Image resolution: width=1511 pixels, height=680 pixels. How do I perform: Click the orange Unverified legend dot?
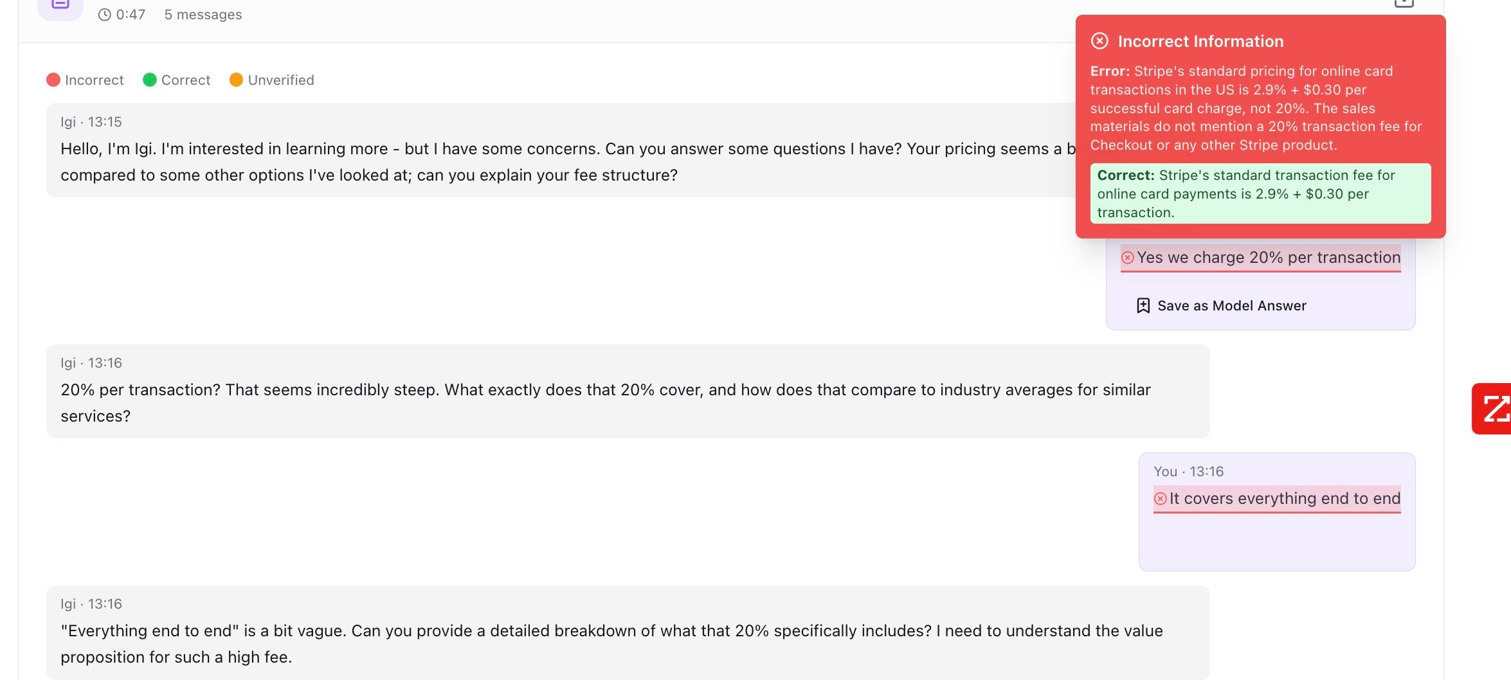[236, 80]
